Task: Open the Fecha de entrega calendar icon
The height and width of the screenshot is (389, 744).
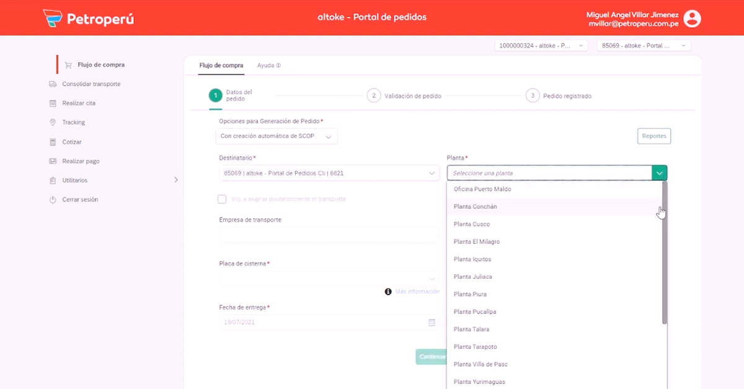Action: click(432, 323)
